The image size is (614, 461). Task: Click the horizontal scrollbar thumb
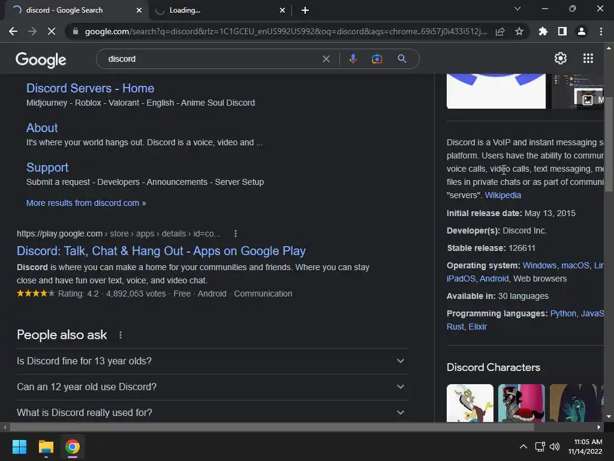coord(272,427)
